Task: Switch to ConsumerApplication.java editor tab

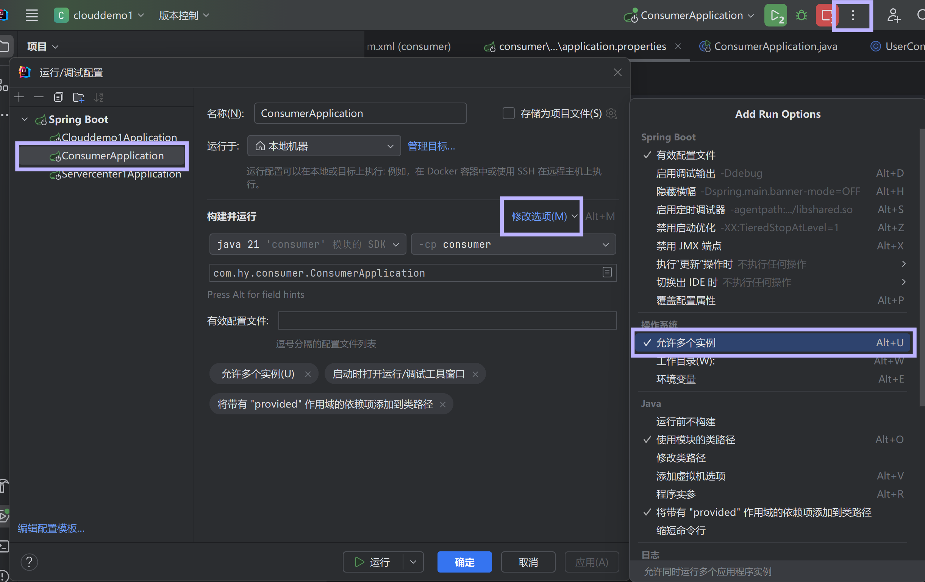Action: coord(768,47)
